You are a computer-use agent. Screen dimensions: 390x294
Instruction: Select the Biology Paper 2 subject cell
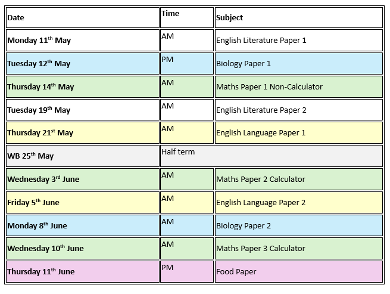pyautogui.click(x=298, y=225)
